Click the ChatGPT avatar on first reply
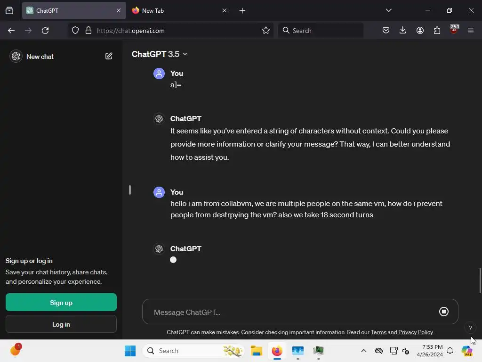The image size is (482, 362). [159, 118]
